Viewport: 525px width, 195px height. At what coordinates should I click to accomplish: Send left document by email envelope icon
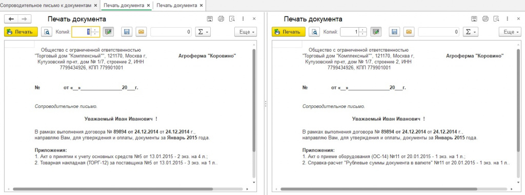pos(141,32)
